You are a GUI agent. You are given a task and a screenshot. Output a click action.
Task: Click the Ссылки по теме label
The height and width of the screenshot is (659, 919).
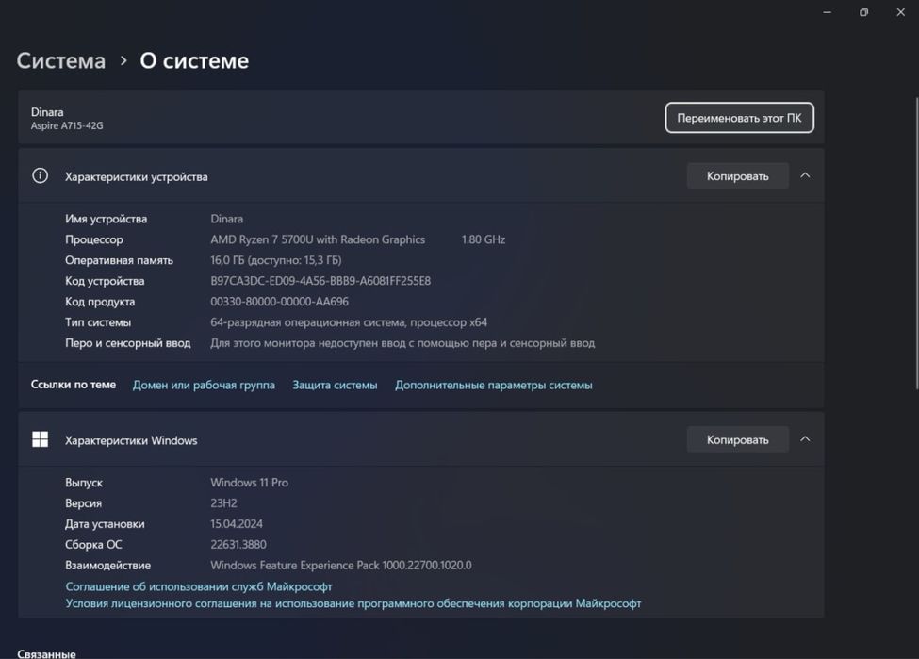point(74,385)
